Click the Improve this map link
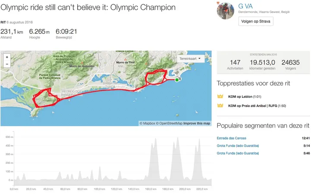 pos(197,123)
